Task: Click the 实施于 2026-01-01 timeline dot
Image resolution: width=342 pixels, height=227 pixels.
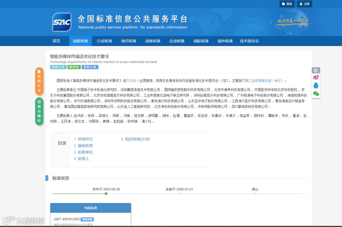Action: [x=179, y=194]
